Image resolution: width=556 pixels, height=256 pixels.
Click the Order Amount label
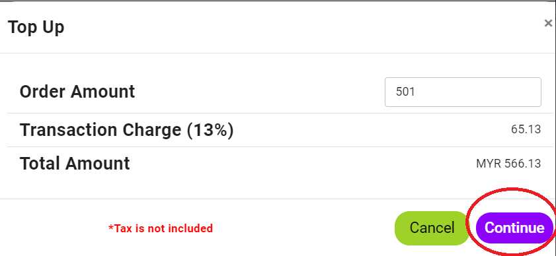77,92
